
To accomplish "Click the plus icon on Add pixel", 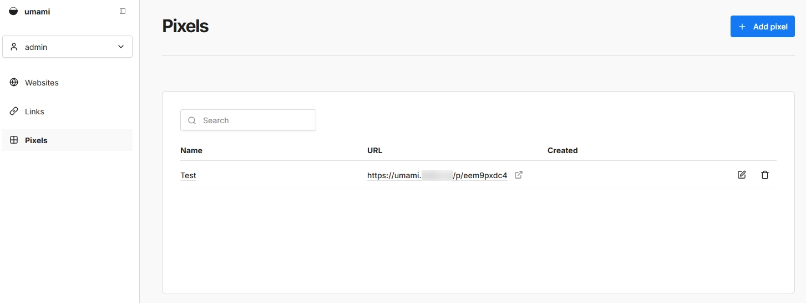I will (x=742, y=27).
